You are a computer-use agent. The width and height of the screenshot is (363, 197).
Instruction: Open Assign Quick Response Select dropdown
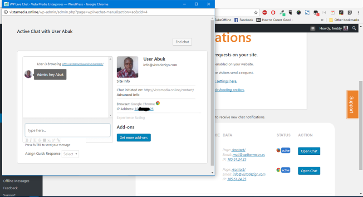pos(70,154)
